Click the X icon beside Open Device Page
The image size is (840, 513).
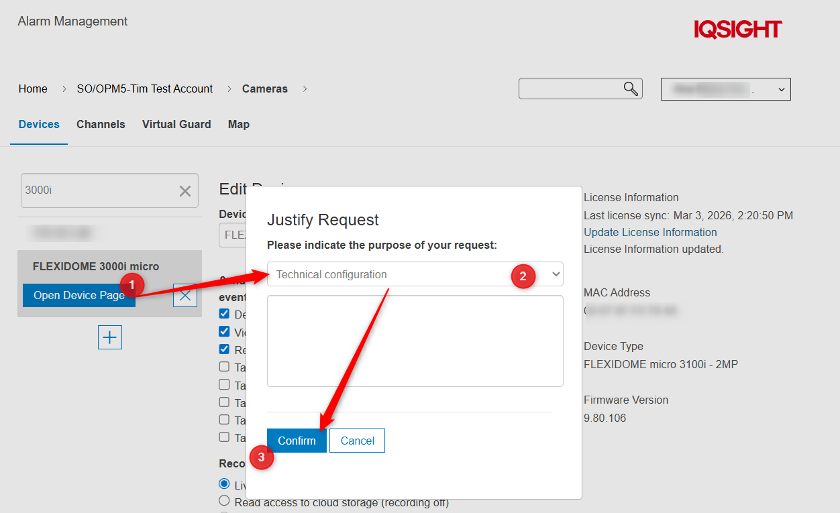click(185, 296)
